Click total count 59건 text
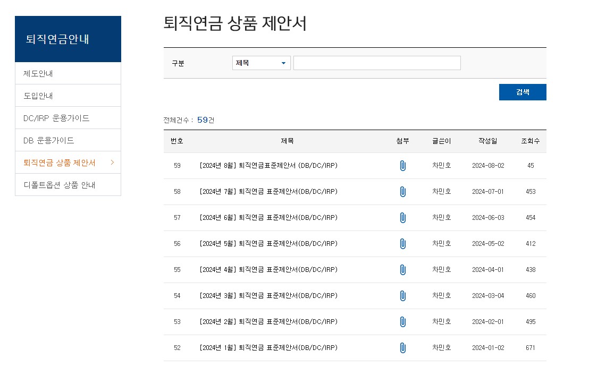This screenshot has height=367, width=589. click(206, 120)
